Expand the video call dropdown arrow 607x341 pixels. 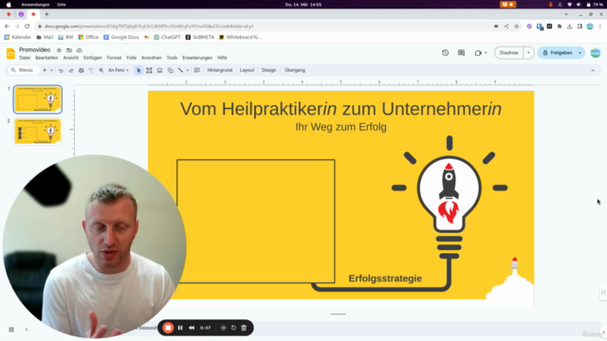(x=486, y=53)
